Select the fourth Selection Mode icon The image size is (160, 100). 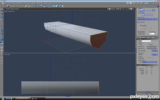(152, 15)
